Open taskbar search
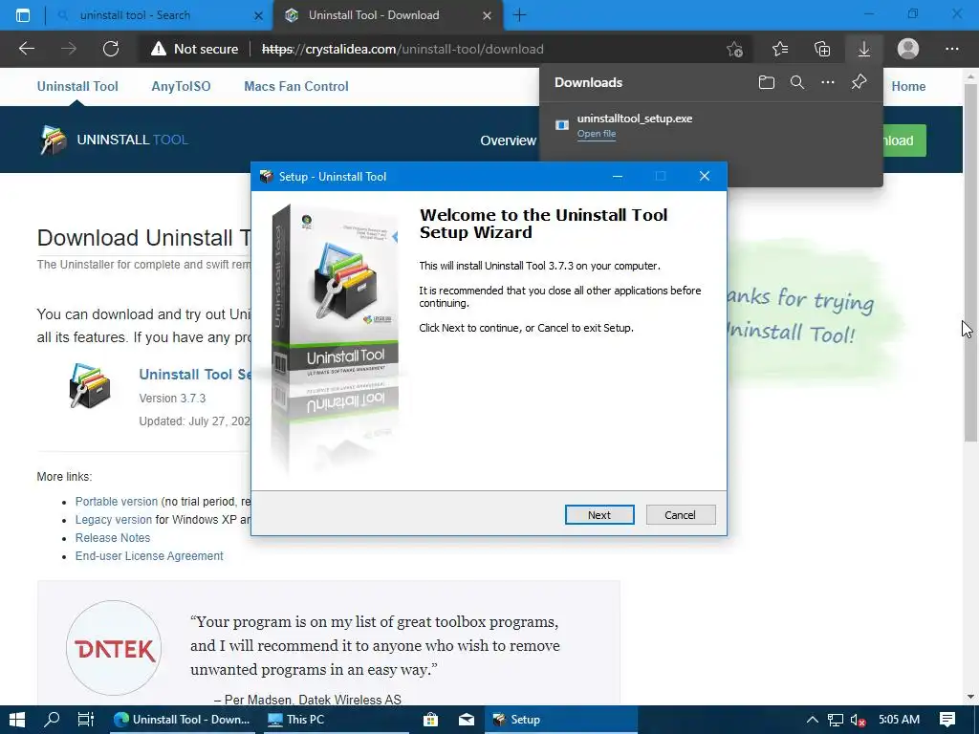Screen dimensions: 979x734 tap(52, 720)
